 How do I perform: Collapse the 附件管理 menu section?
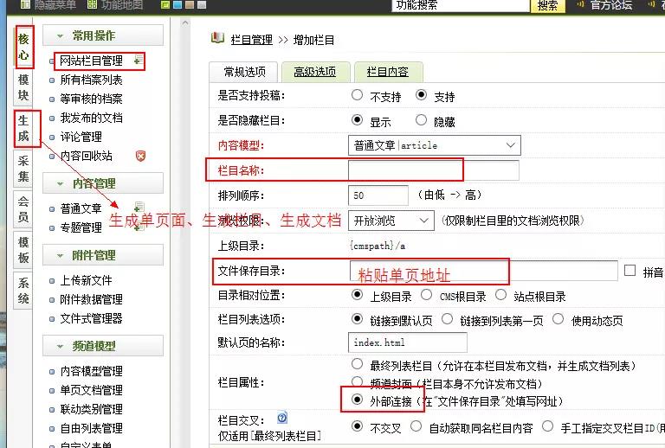[103, 255]
